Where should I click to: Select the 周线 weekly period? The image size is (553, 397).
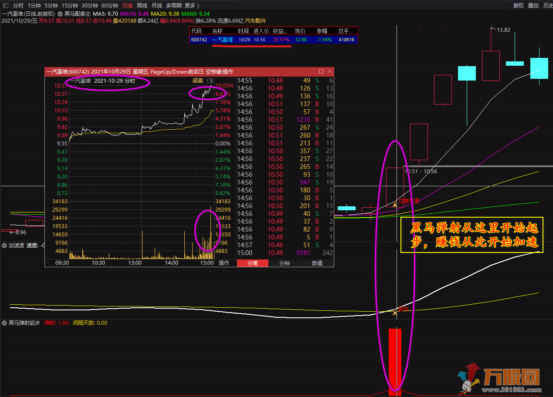[142, 6]
